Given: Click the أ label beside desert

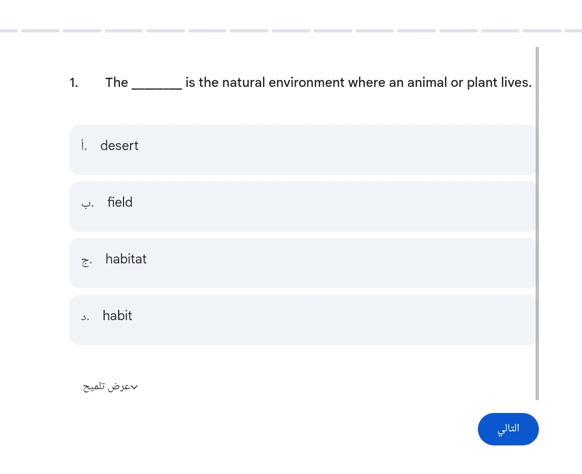Looking at the screenshot, I should (x=83, y=145).
